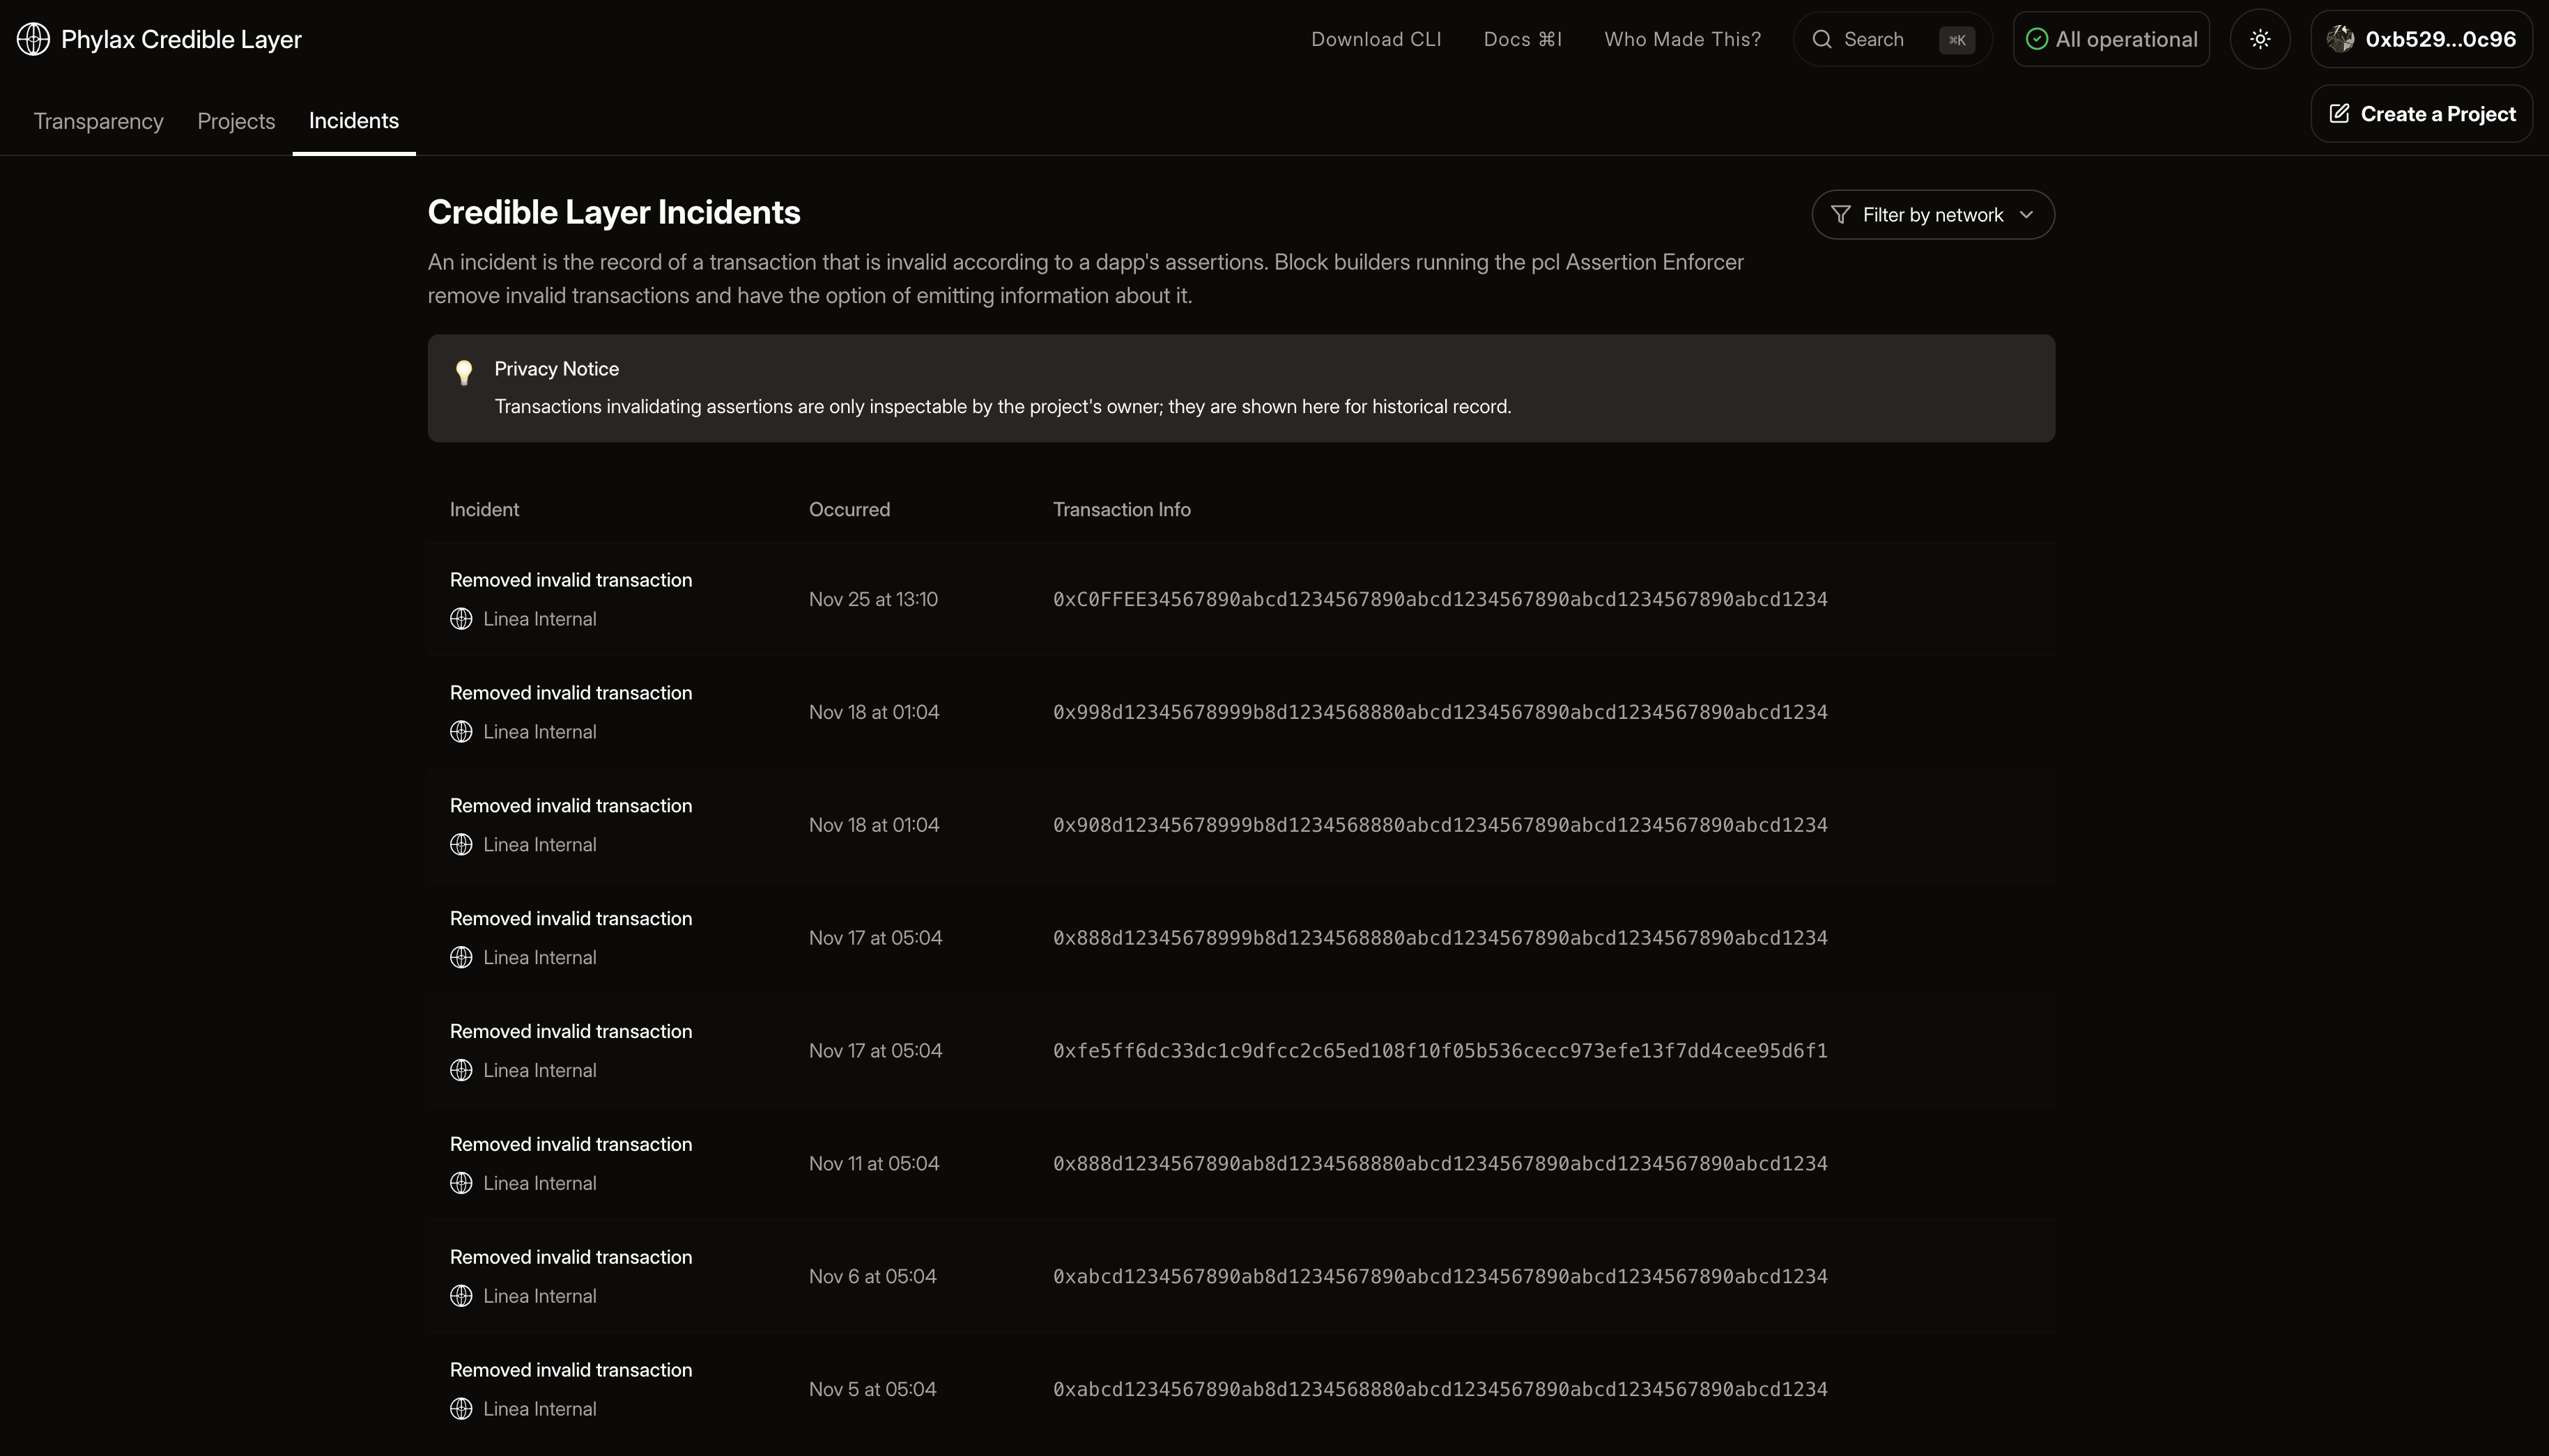Click the funnel filter icon
Image resolution: width=2549 pixels, height=1456 pixels.
pos(1840,215)
